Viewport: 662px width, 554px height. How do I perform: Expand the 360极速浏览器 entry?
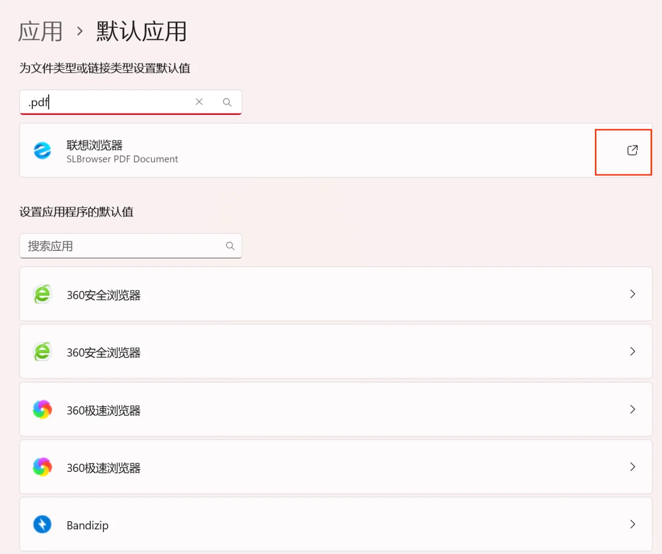[632, 409]
